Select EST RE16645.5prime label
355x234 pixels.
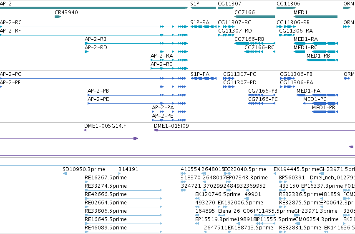tap(106, 219)
